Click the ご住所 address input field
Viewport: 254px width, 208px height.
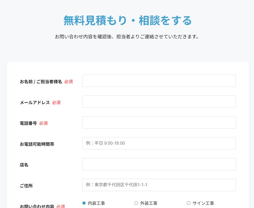click(159, 185)
